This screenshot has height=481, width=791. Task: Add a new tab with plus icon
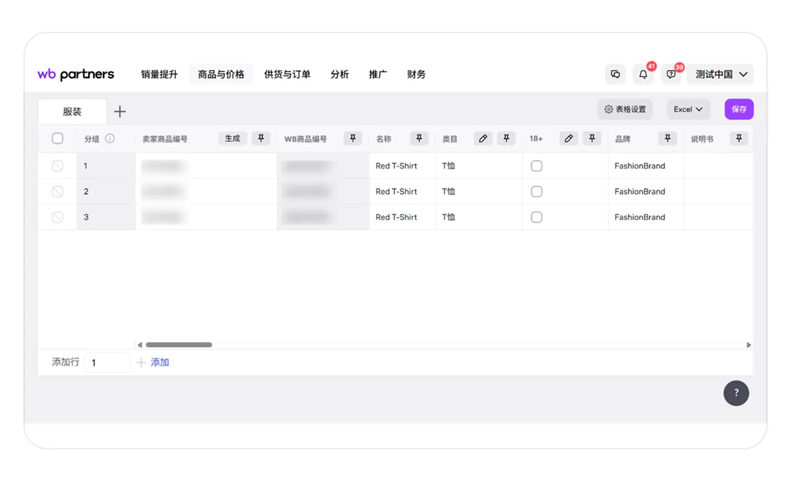[120, 112]
